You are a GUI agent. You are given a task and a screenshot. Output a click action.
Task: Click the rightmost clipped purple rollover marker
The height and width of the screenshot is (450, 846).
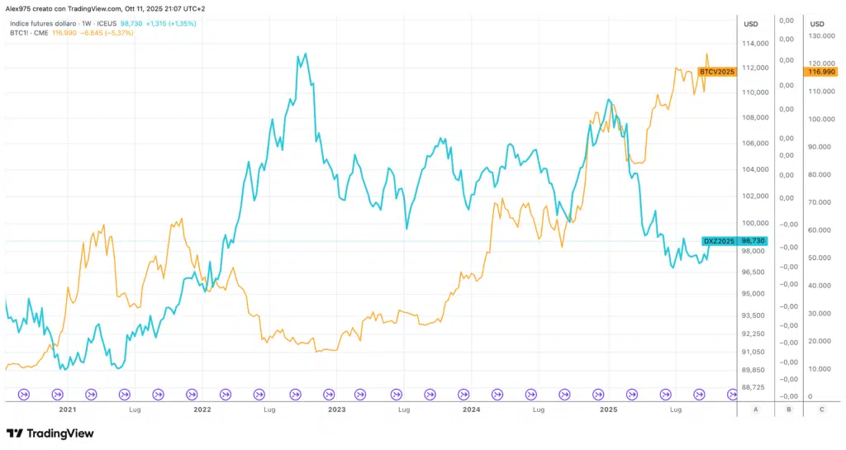click(x=732, y=395)
